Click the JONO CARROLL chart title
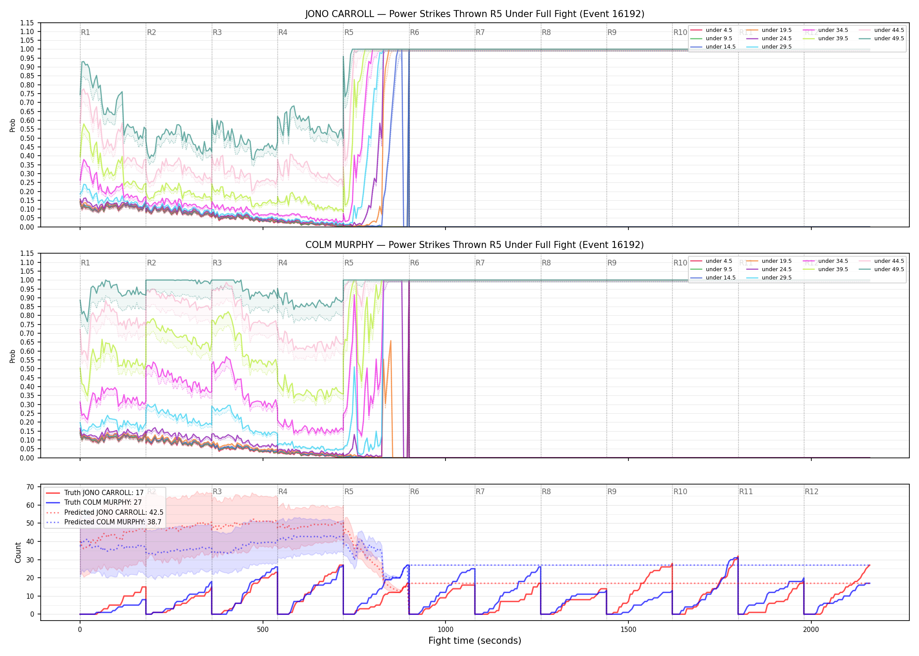 pos(475,14)
